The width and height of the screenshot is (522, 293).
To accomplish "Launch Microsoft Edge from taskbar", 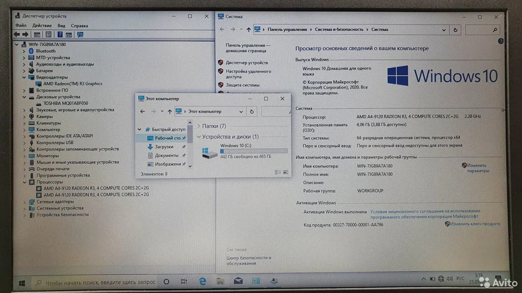I will coord(202,282).
